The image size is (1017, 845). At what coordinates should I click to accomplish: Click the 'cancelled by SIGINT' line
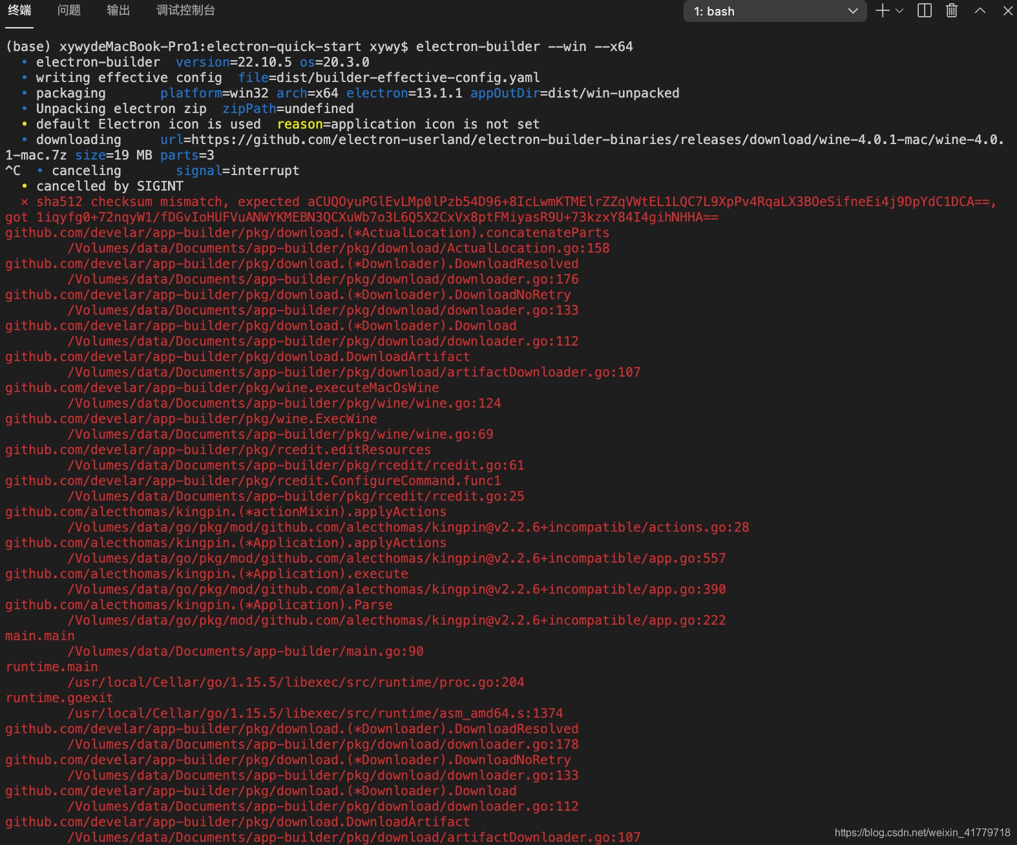click(110, 186)
